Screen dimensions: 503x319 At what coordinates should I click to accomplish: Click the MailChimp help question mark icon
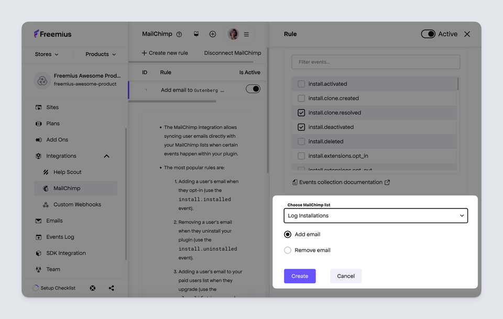click(179, 35)
